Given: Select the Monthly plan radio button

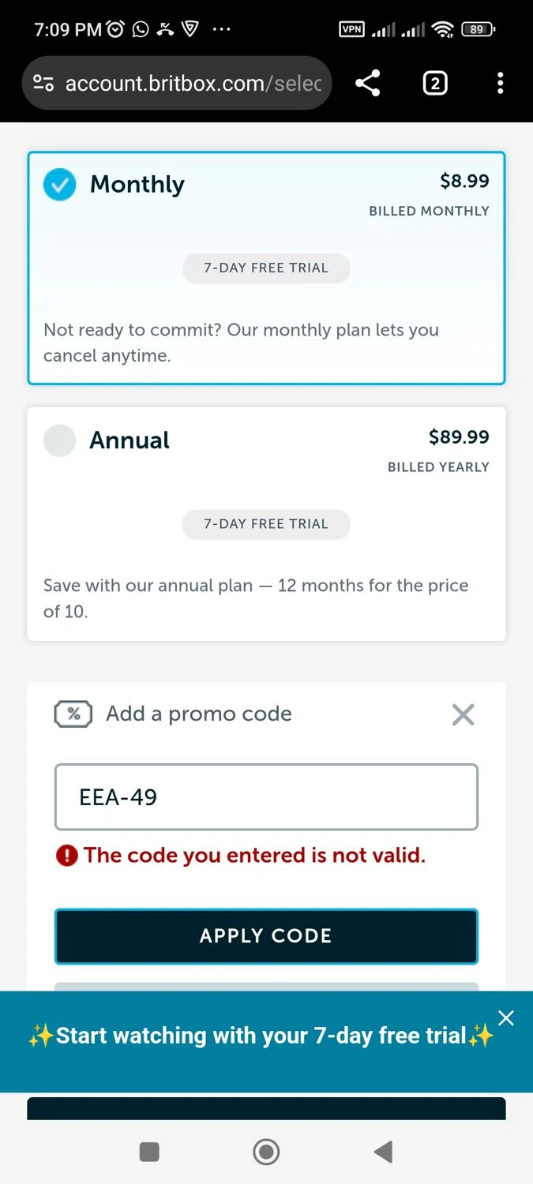Looking at the screenshot, I should [x=59, y=185].
